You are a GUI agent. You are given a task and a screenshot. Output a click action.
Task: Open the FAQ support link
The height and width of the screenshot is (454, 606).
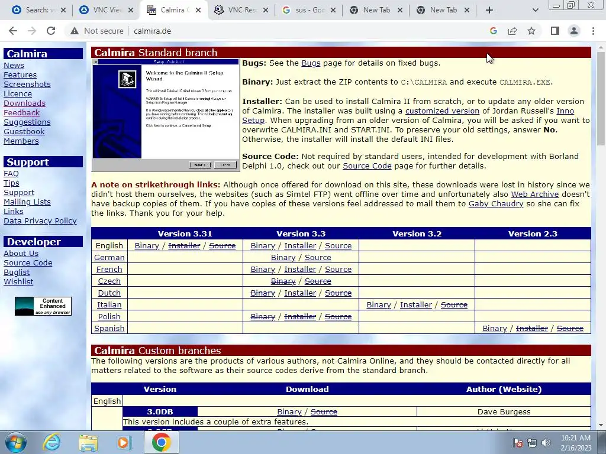[x=11, y=173]
